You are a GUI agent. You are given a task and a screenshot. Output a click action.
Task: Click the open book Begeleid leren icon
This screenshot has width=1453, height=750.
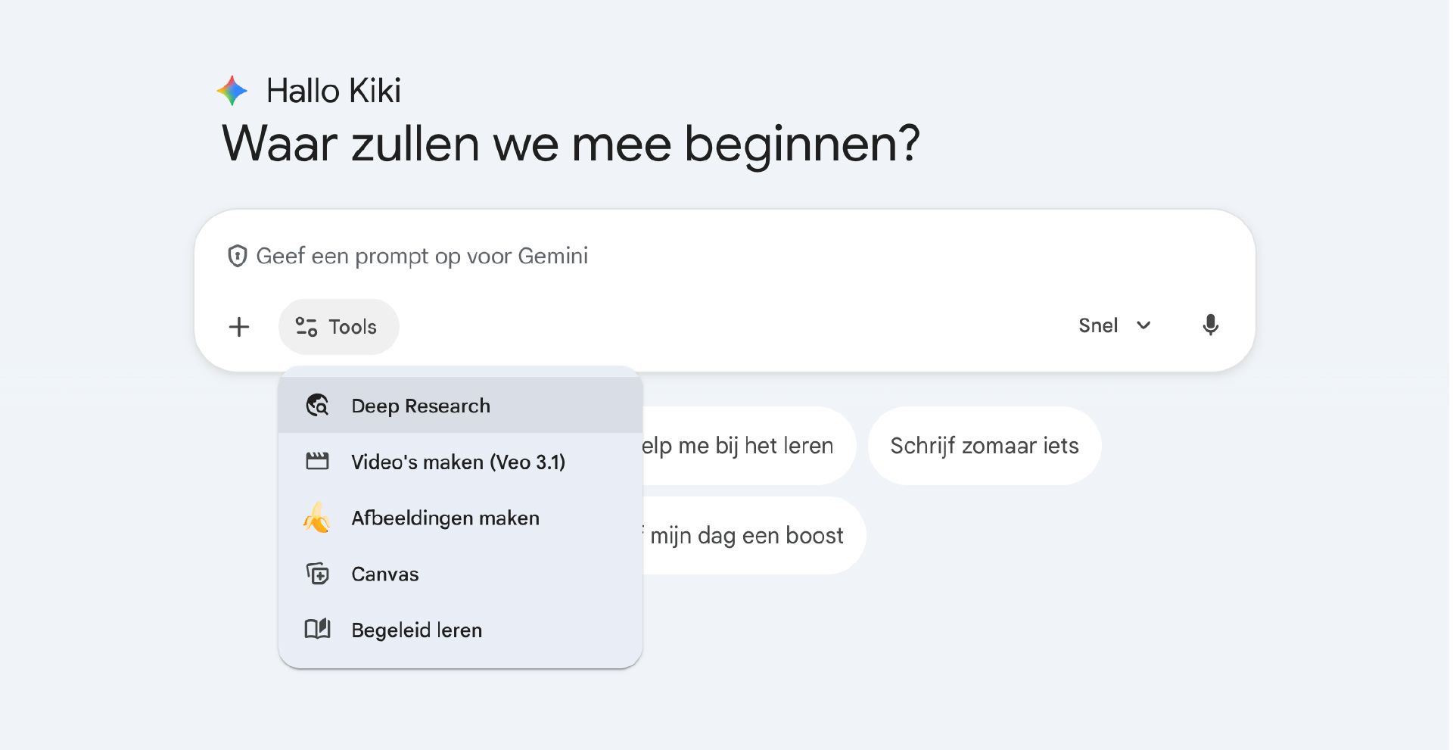pos(317,630)
